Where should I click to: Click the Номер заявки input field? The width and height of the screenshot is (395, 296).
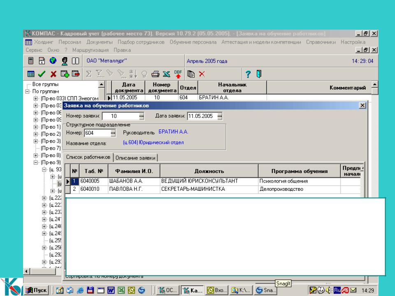click(x=121, y=116)
